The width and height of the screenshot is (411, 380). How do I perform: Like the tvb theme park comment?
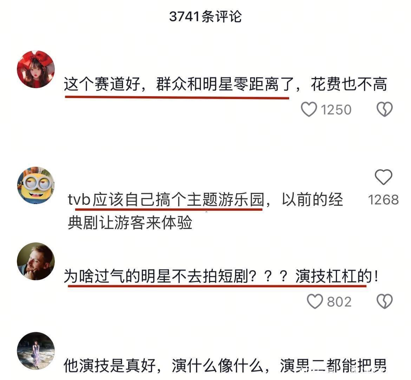pos(384,177)
